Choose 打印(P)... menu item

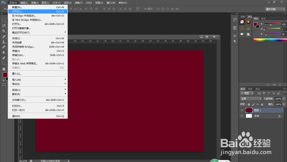(38, 106)
